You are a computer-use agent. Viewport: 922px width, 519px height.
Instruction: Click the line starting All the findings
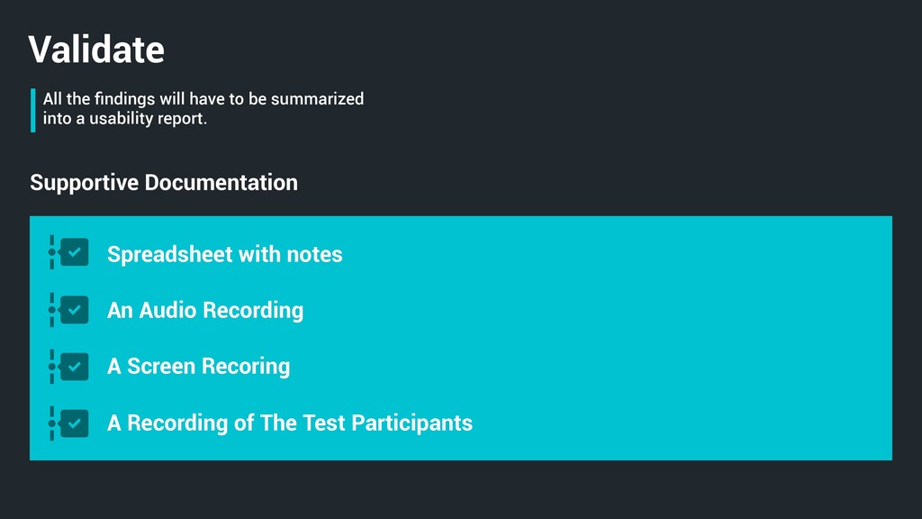click(203, 99)
